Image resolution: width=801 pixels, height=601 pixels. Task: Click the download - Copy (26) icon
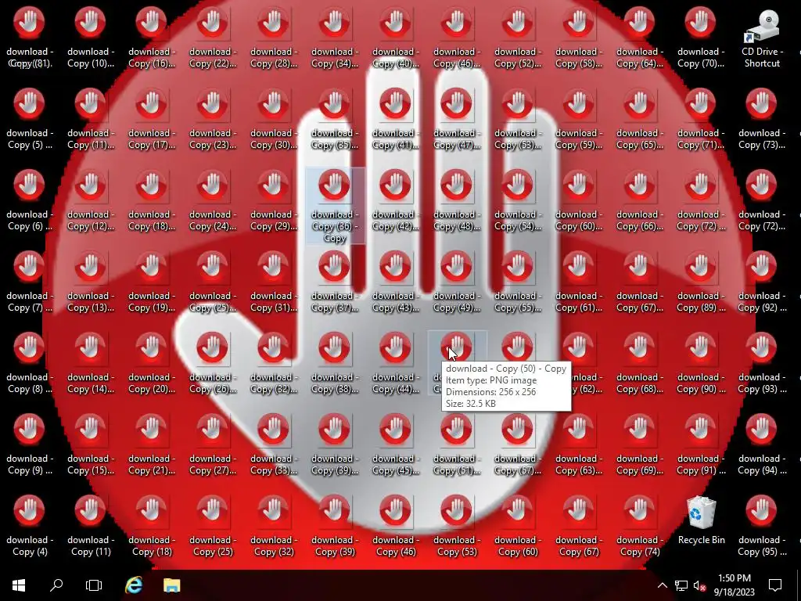213,365
